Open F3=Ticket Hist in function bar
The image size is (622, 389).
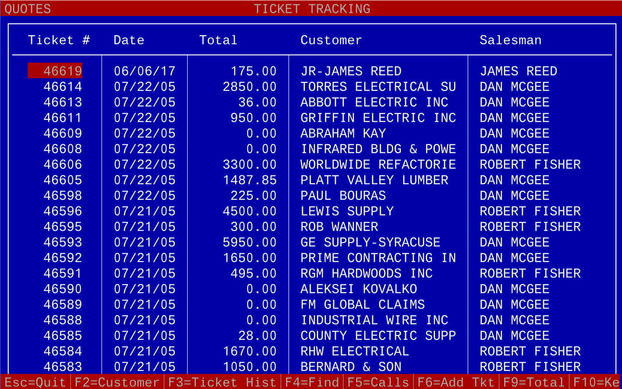[222, 382]
